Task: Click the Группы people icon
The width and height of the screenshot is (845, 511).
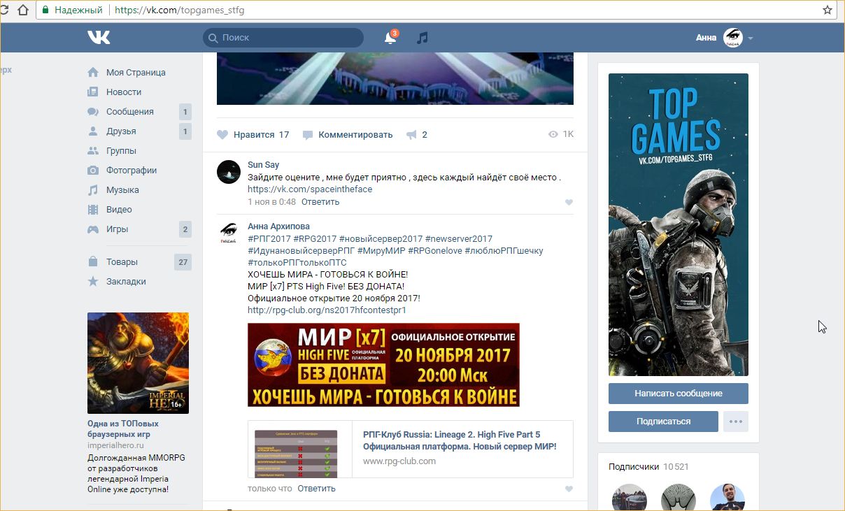Action: pyautogui.click(x=92, y=150)
